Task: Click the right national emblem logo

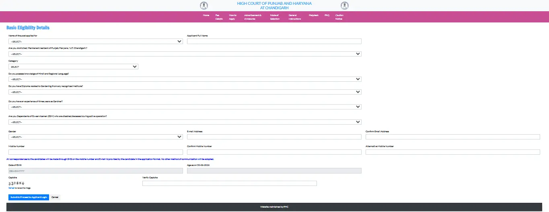Action: click(x=344, y=6)
